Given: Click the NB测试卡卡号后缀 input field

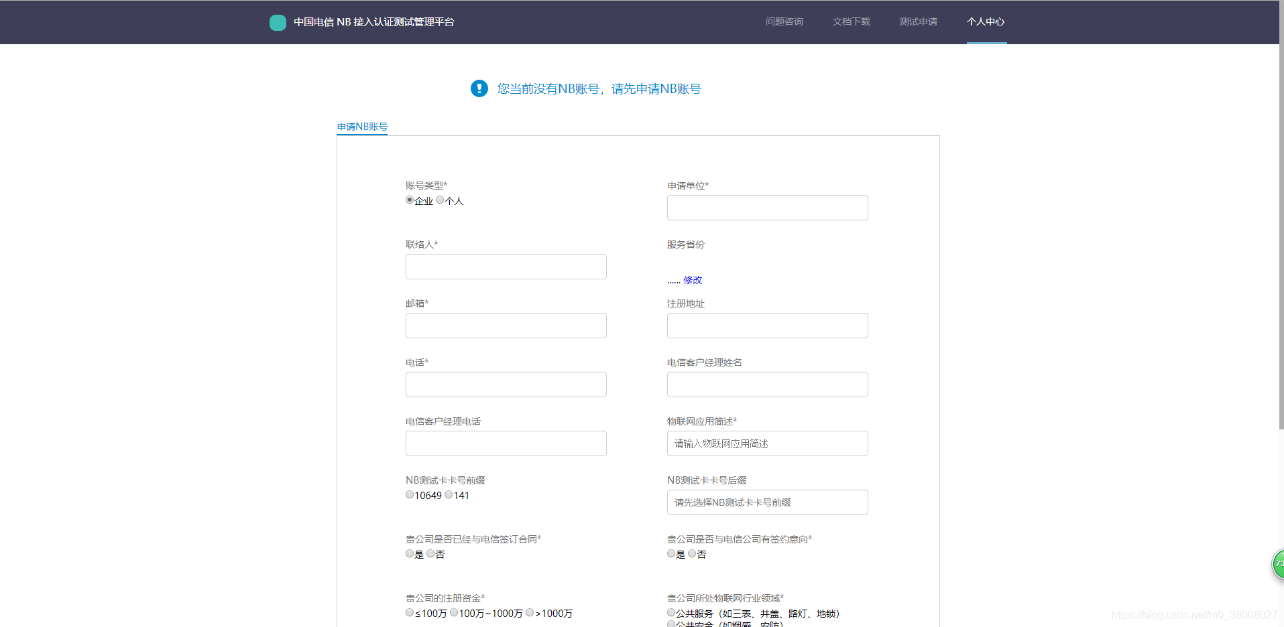Looking at the screenshot, I should click(768, 502).
